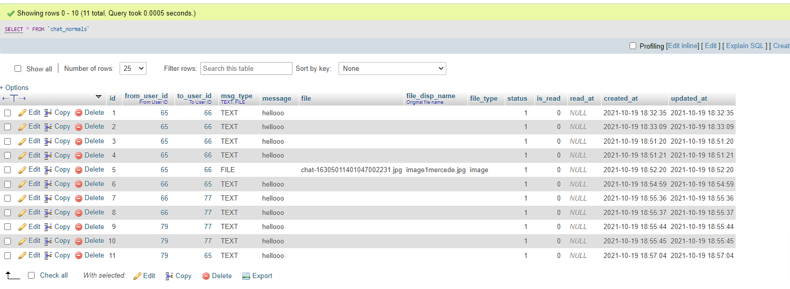This screenshot has height=289, width=790.
Task: Tick the Check all checkbox
Action: click(32, 276)
